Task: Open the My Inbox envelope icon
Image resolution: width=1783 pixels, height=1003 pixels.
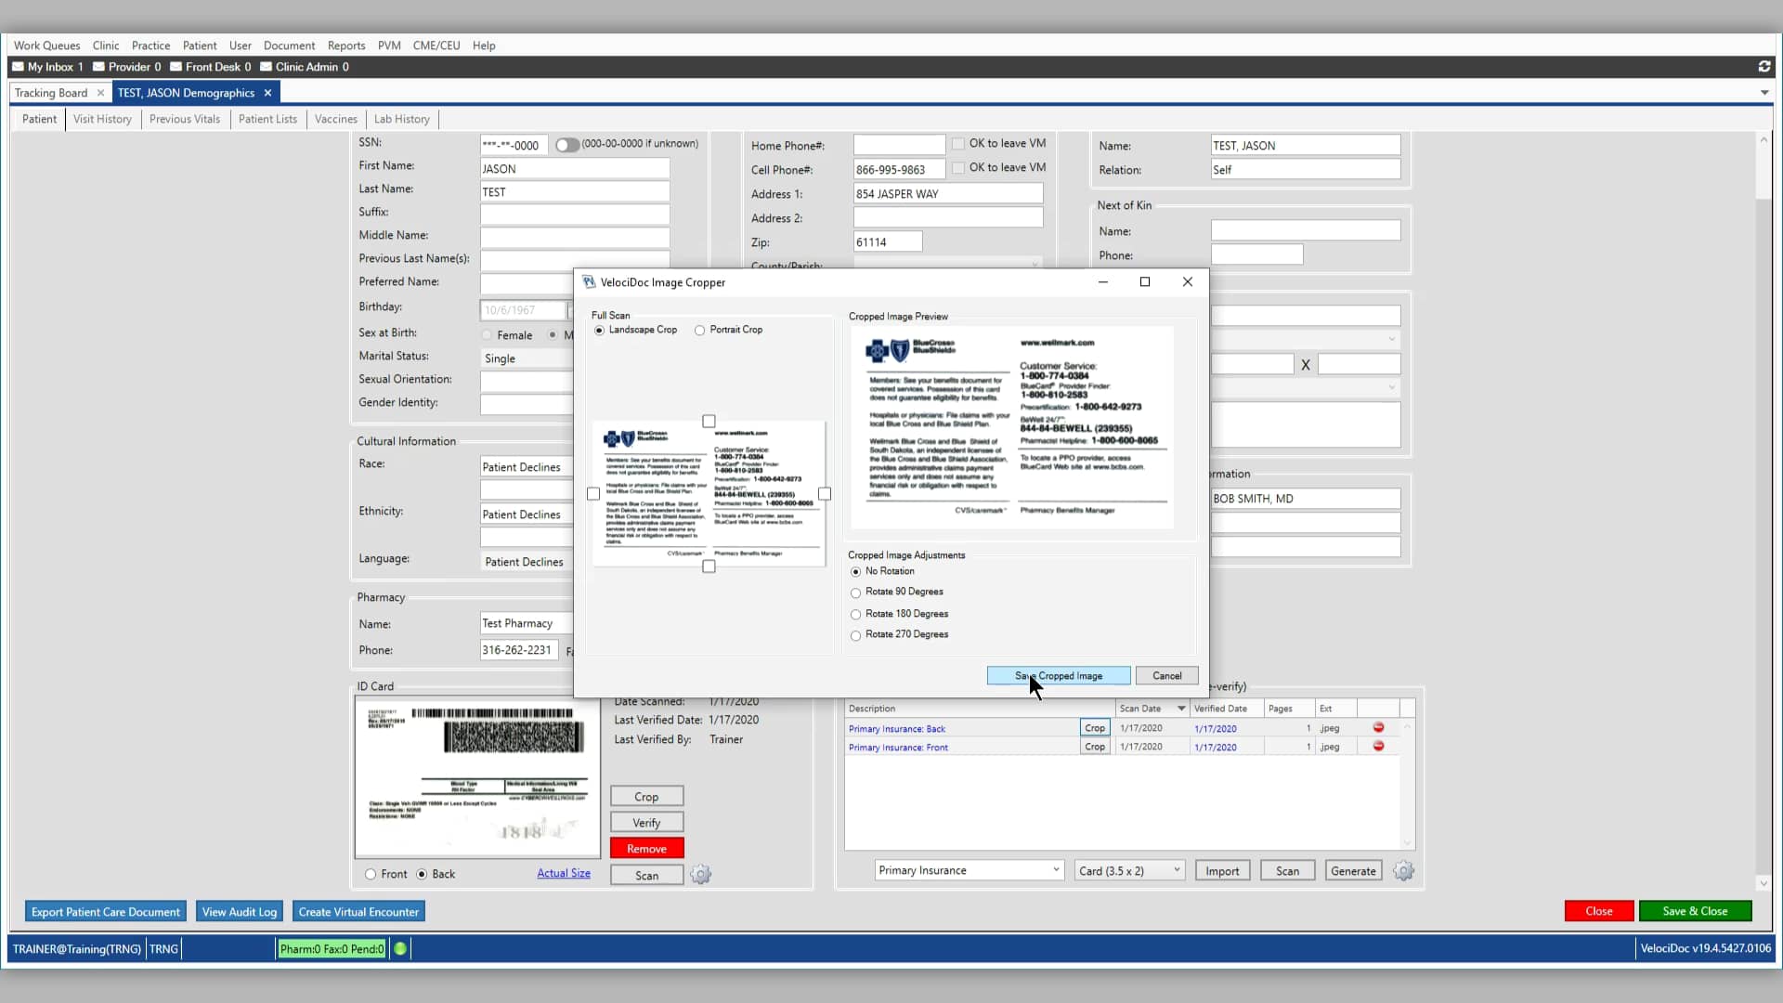Action: (18, 66)
